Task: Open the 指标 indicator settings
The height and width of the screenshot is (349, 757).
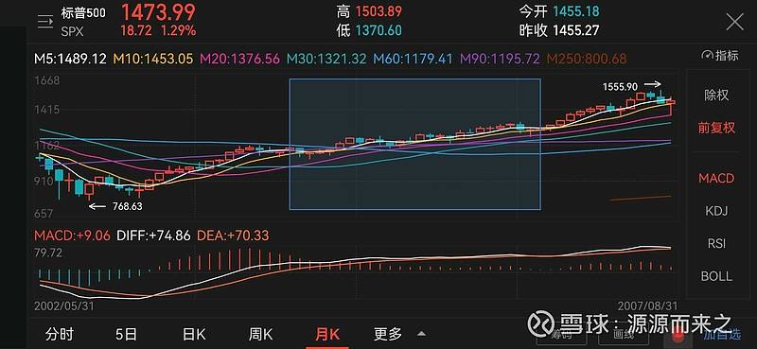Action: (720, 56)
